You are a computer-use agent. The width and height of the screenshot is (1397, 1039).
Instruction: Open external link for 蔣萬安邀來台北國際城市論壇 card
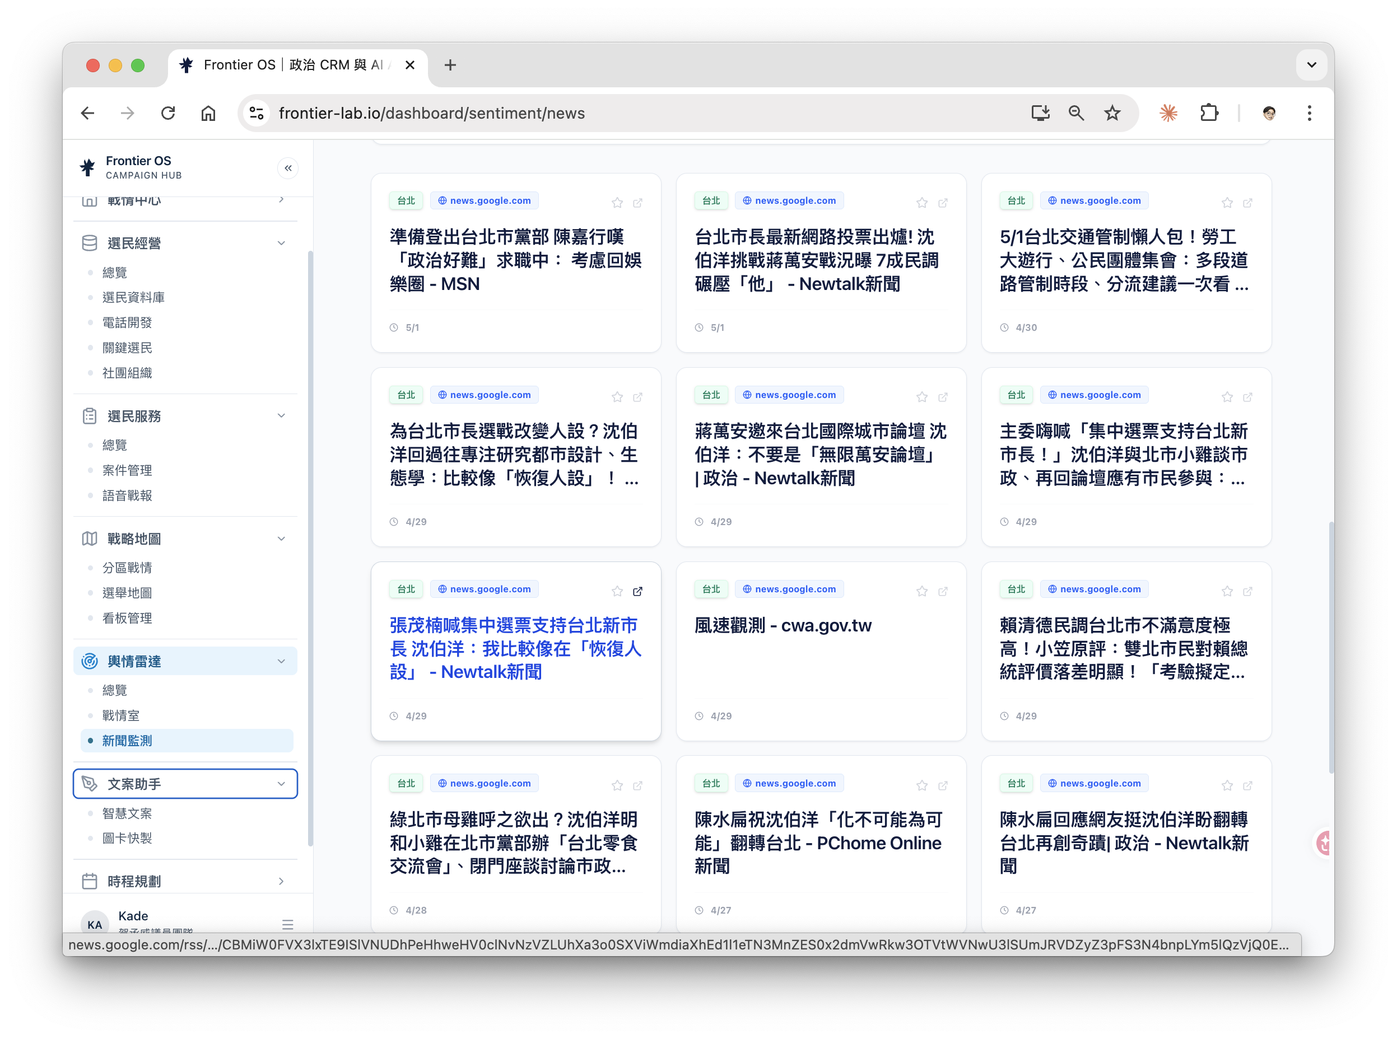click(943, 397)
